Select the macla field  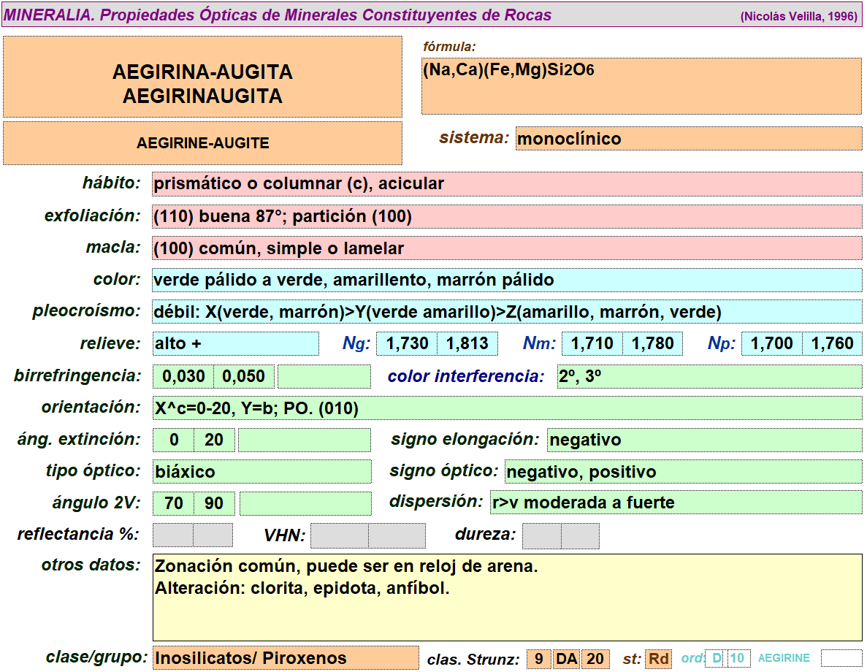(507, 248)
